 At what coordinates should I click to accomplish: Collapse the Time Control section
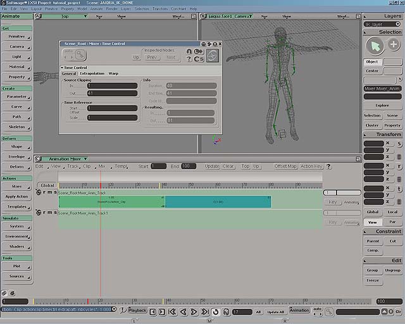(x=62, y=67)
